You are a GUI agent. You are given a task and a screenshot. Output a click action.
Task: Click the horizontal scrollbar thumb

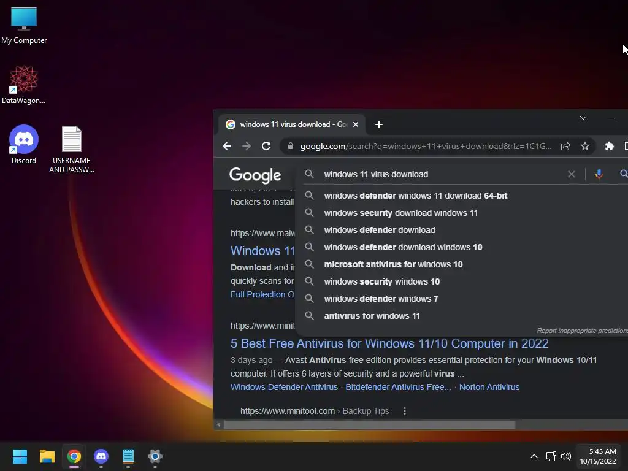[x=369, y=424]
